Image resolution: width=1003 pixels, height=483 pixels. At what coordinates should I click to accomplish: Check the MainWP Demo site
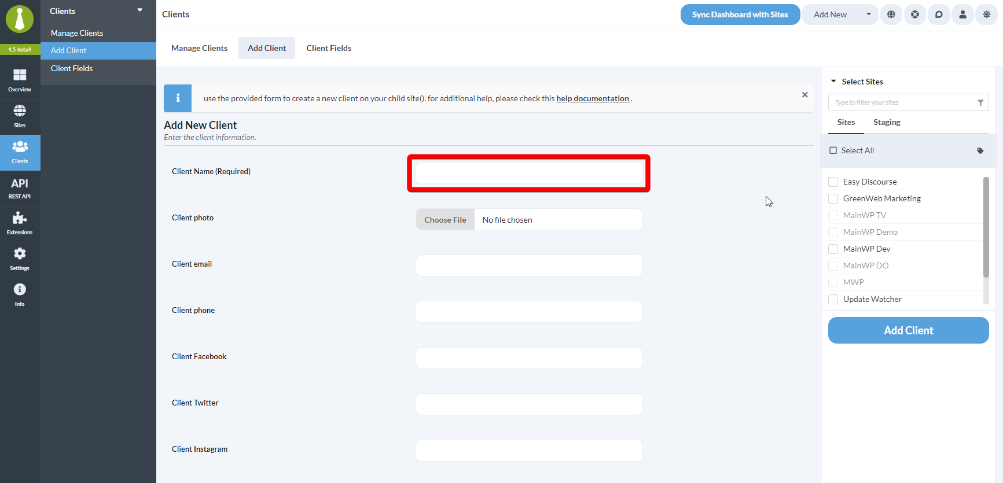[x=833, y=232]
